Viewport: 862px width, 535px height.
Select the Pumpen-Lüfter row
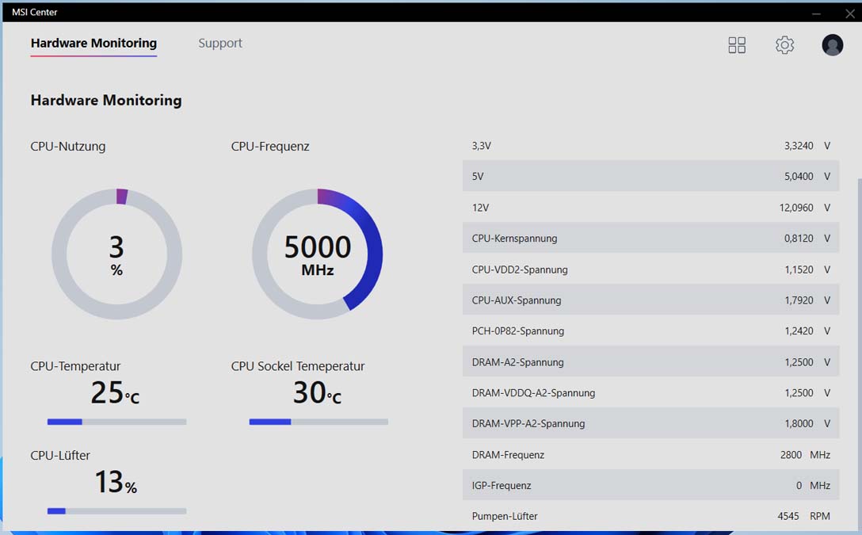pos(651,516)
